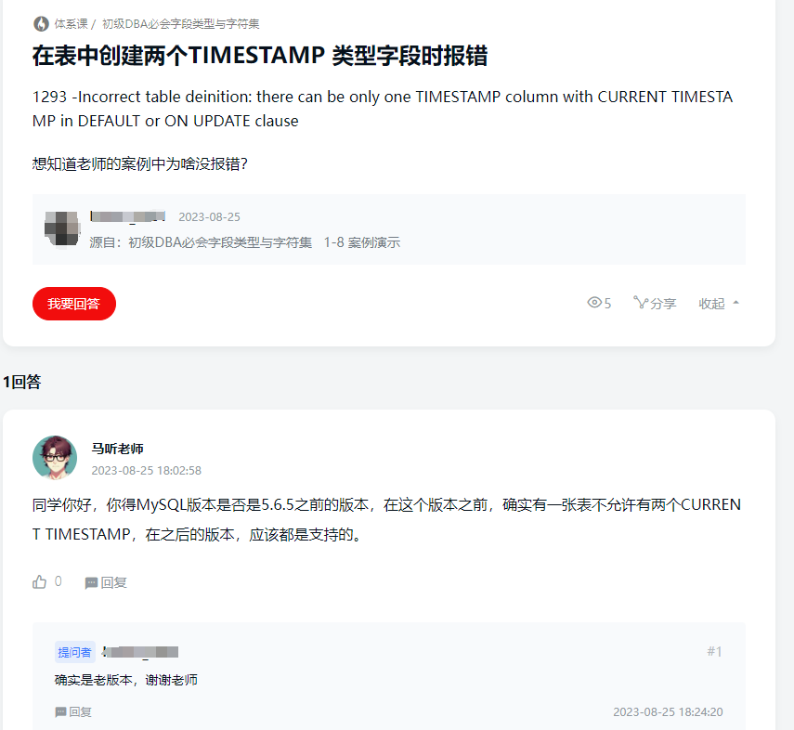Open 初级DBA必会字段类型与字符集 source course link
Image resolution: width=794 pixels, height=730 pixels.
click(x=220, y=242)
